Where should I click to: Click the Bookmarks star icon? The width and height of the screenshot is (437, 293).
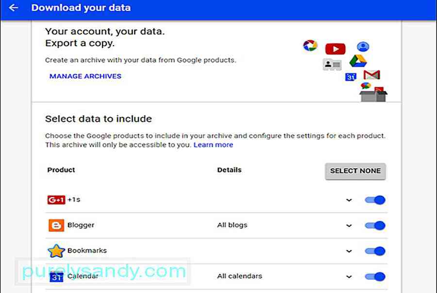click(56, 251)
